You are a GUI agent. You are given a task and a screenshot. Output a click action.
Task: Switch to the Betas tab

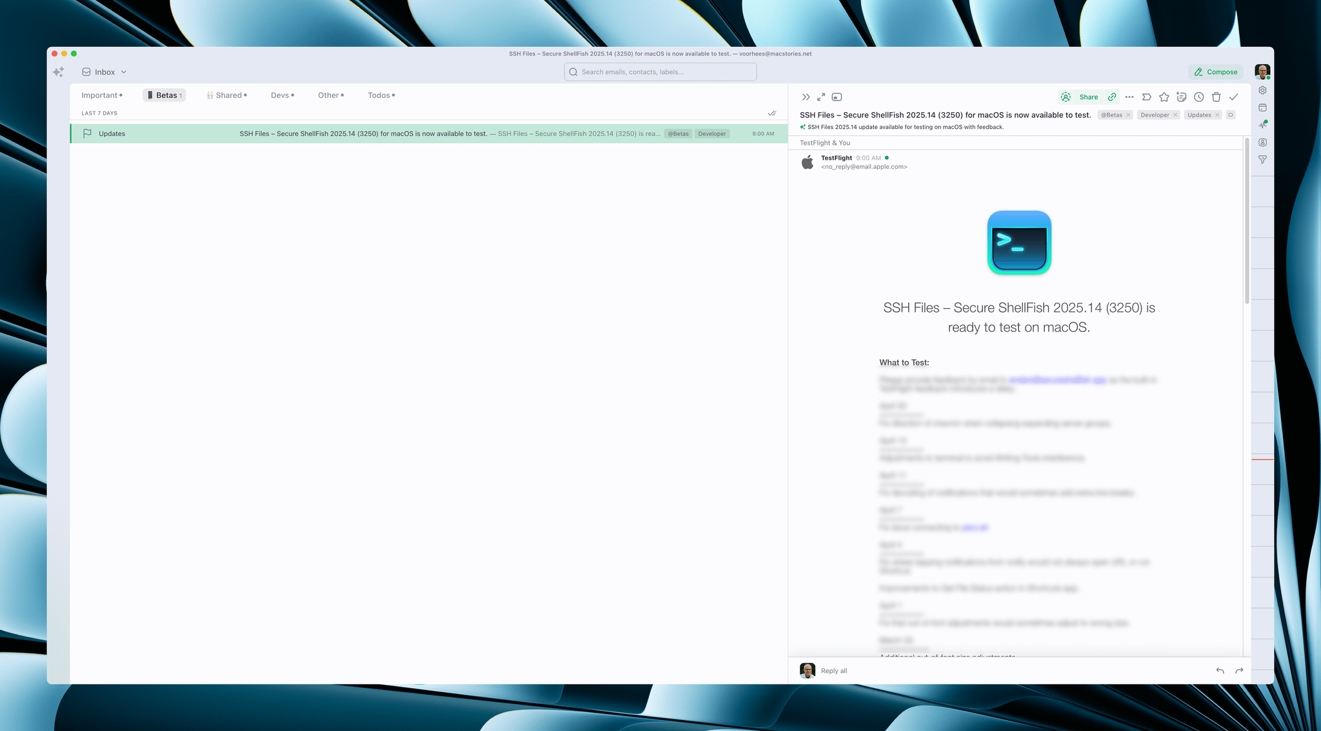164,95
